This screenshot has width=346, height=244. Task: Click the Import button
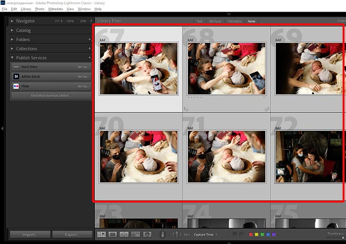[x=30, y=235]
